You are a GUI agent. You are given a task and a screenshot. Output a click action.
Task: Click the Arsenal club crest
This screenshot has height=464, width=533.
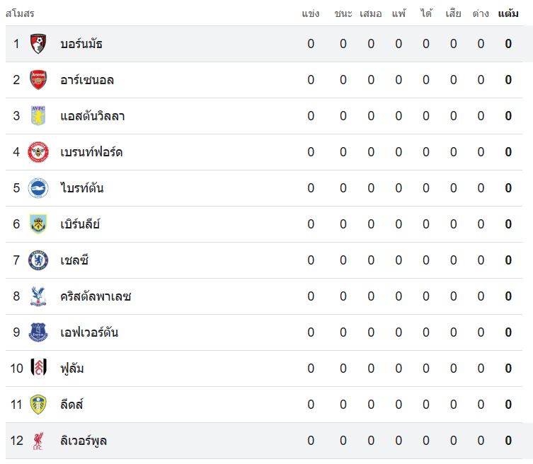click(38, 80)
